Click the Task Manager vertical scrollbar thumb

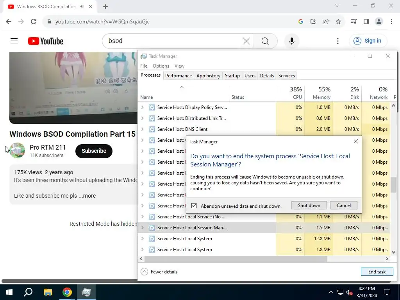click(x=393, y=185)
